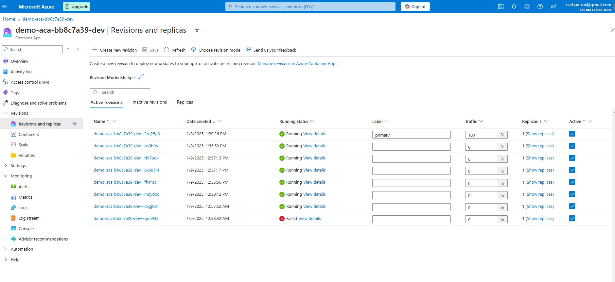
Task: Uncheck Active for revision ttk7uqx
Action: click(x=572, y=158)
